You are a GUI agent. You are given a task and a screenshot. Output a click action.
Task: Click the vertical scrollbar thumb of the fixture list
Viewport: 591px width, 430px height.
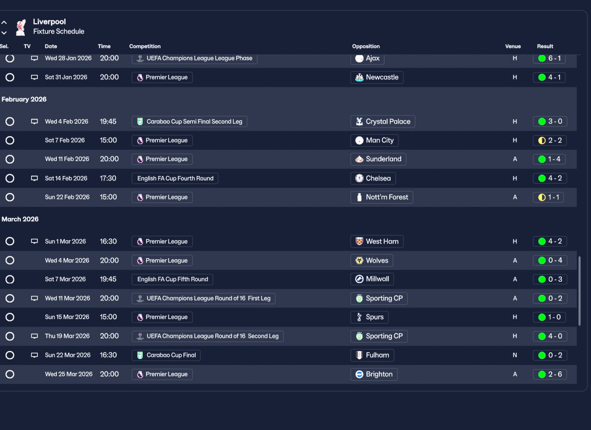(x=579, y=291)
